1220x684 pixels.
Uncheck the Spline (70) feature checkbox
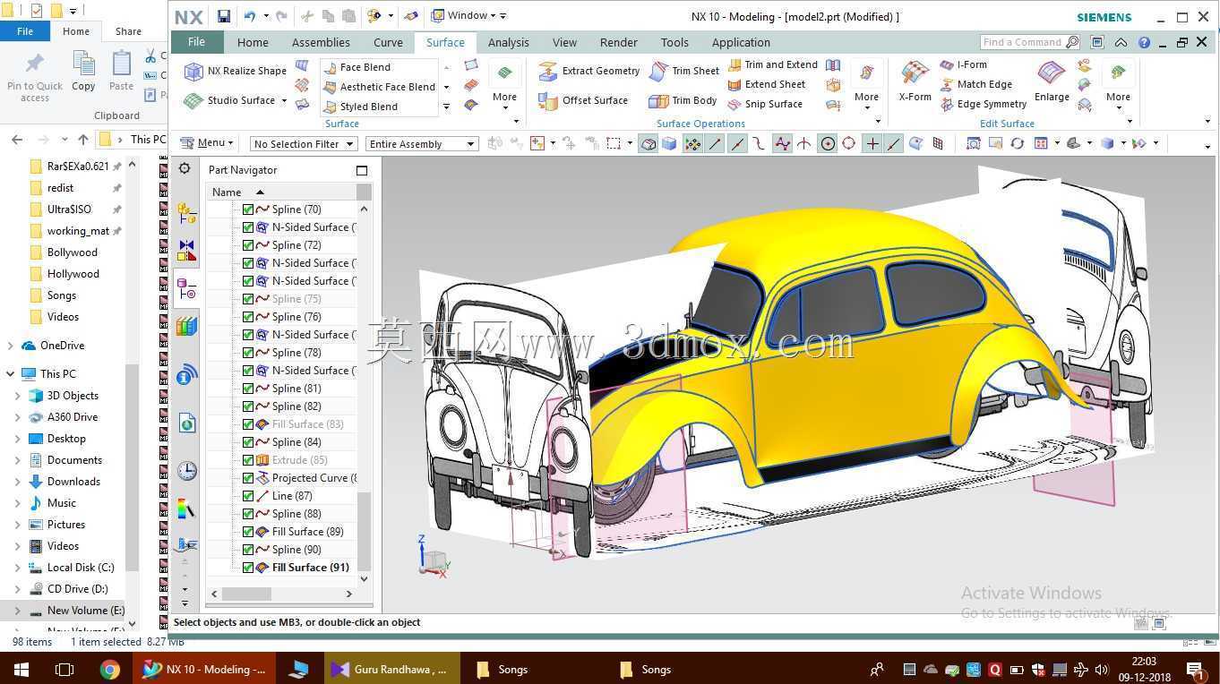click(x=248, y=209)
